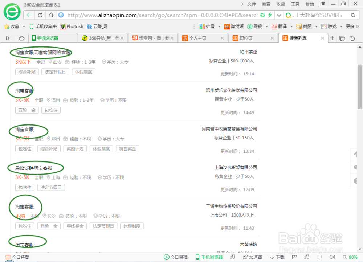
Task: Open the 扩展 dropdown arrow
Action: (x=219, y=26)
